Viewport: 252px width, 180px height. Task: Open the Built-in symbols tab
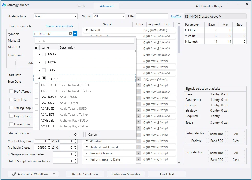20,26
